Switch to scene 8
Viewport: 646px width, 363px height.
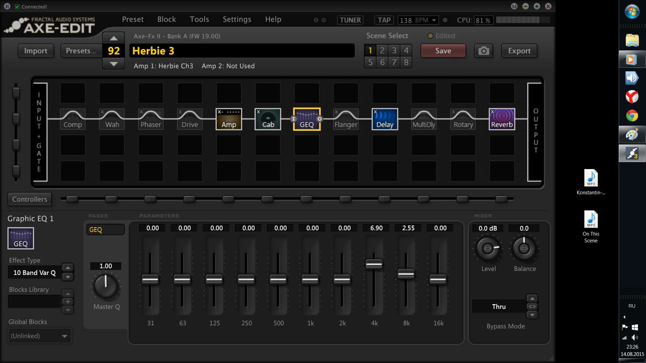point(406,62)
